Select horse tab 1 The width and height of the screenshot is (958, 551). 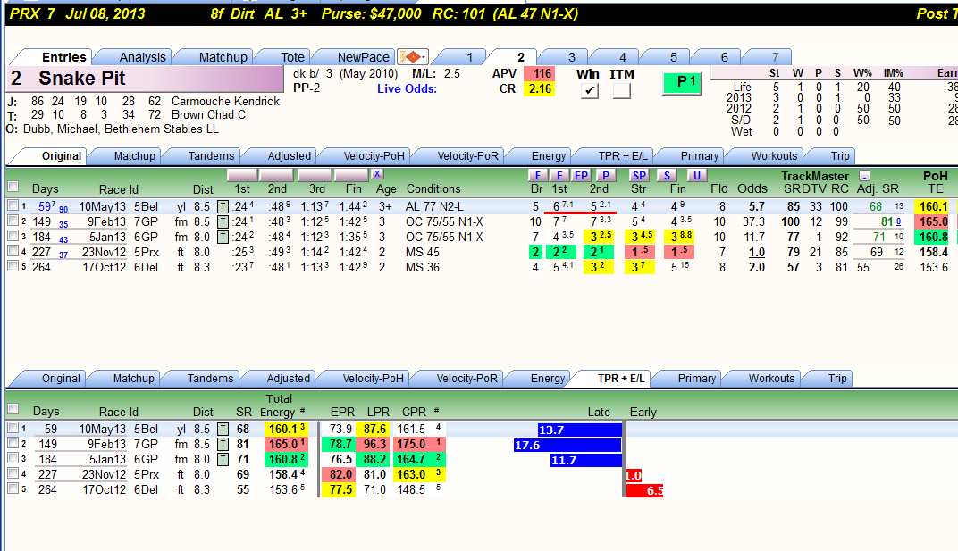[469, 57]
